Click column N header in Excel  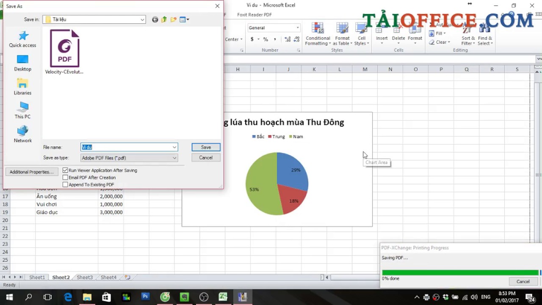click(390, 69)
